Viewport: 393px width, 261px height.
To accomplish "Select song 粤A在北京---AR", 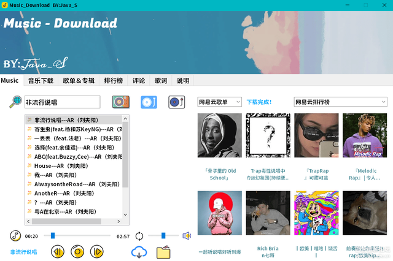I will coord(74,211).
